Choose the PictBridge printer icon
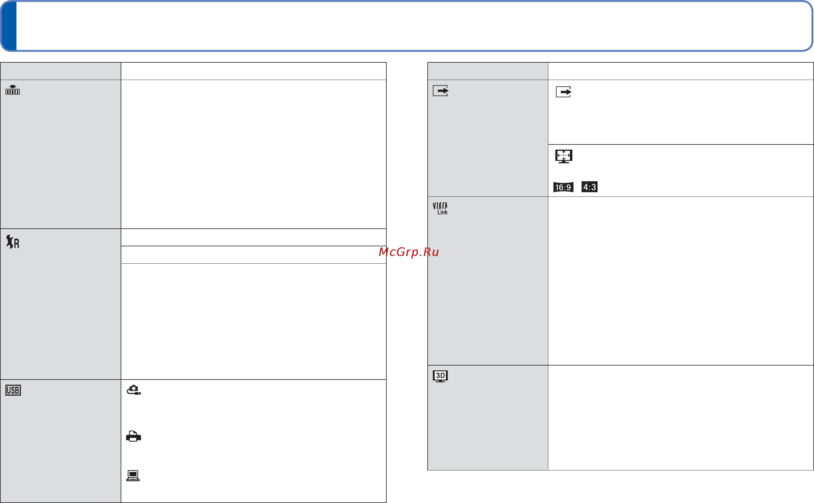The width and height of the screenshot is (814, 503). click(133, 436)
